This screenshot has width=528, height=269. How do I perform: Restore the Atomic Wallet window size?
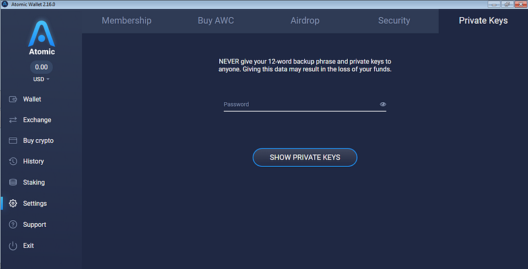point(507,5)
